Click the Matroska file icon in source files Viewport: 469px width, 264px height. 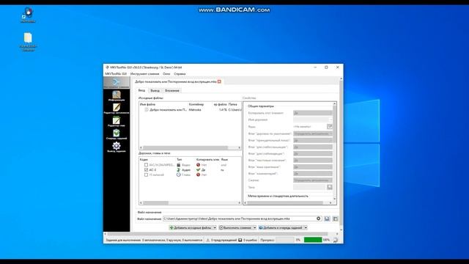(x=147, y=110)
